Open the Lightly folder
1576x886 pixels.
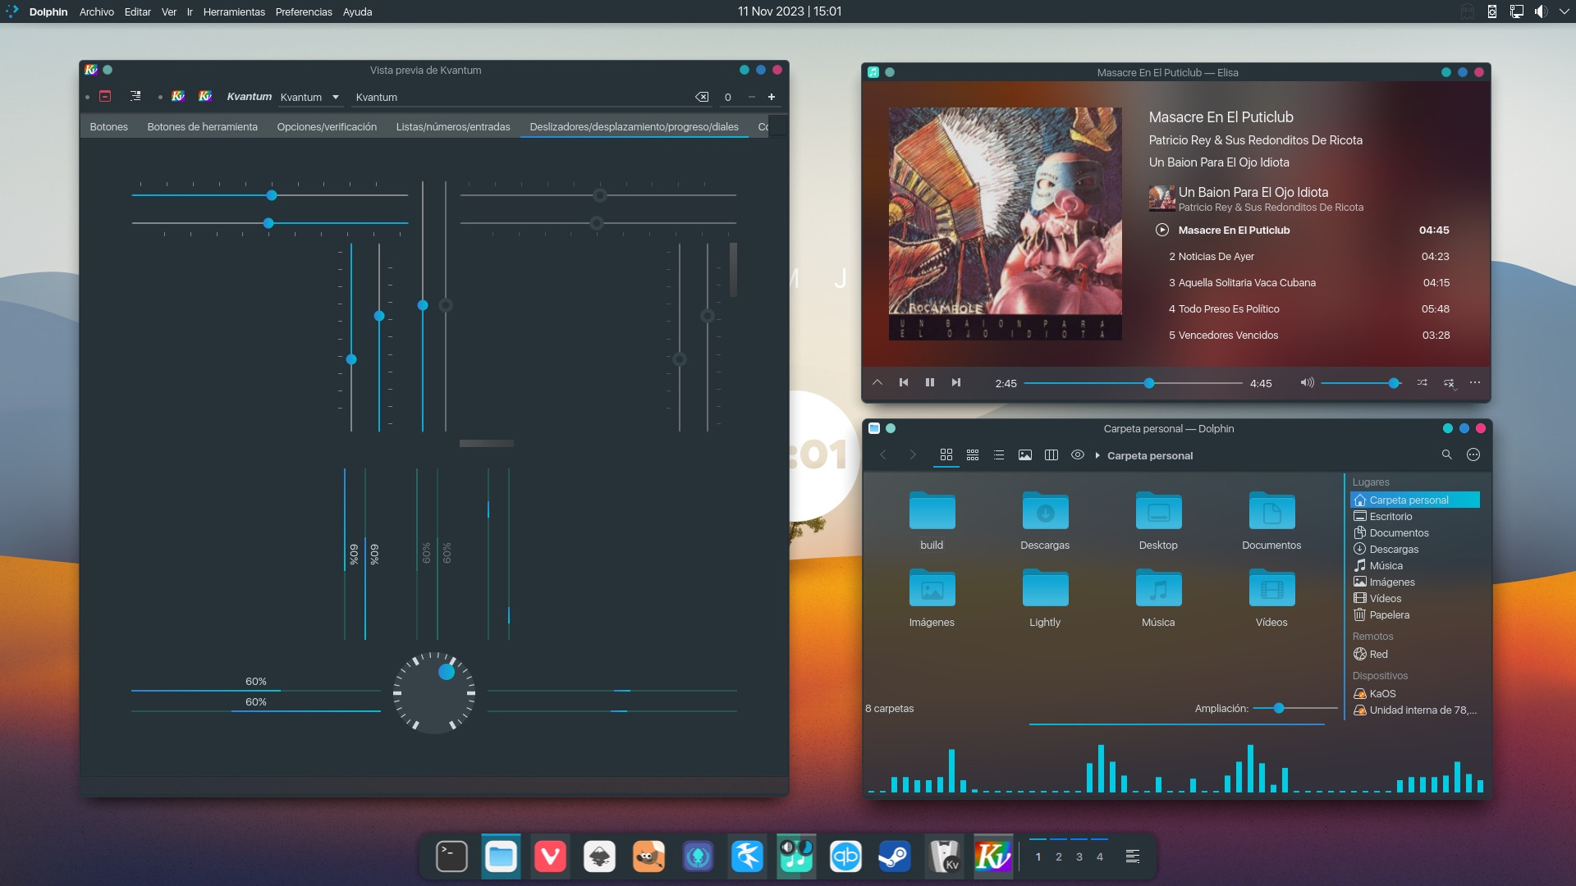(1045, 588)
